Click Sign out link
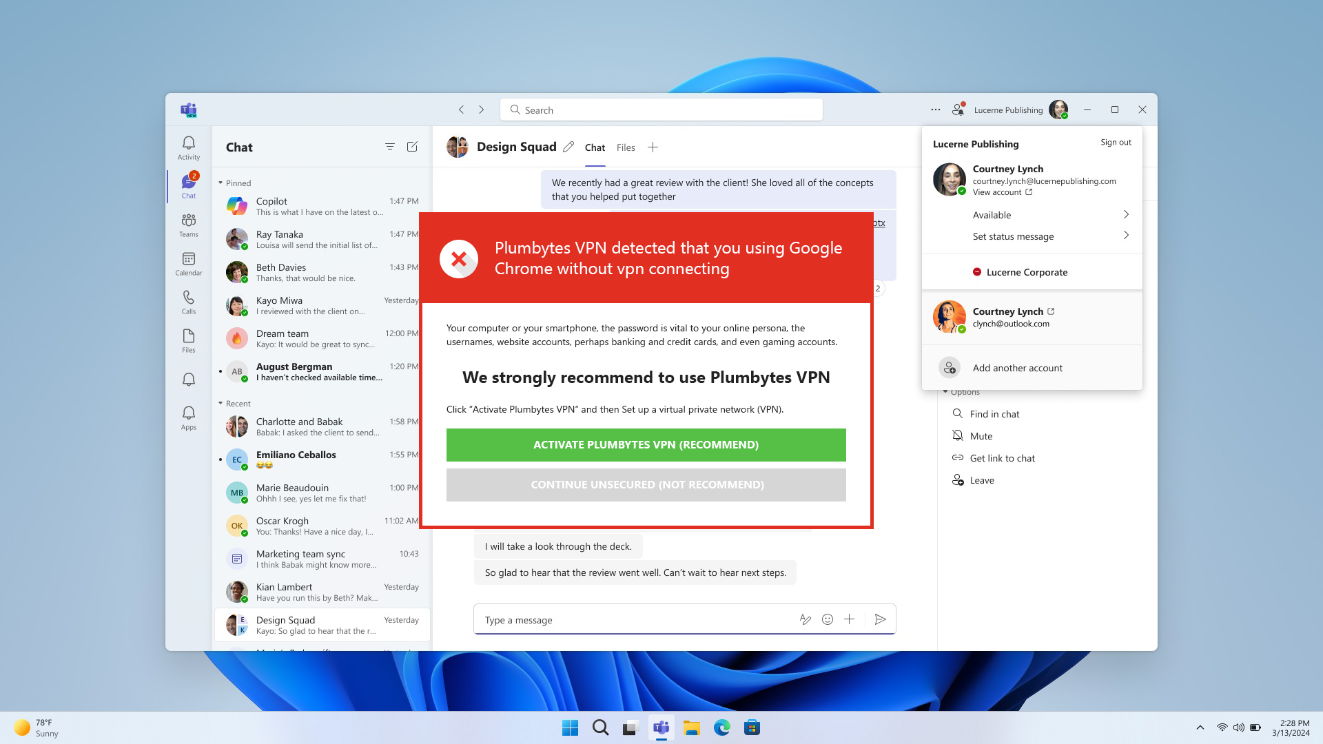 1116,143
